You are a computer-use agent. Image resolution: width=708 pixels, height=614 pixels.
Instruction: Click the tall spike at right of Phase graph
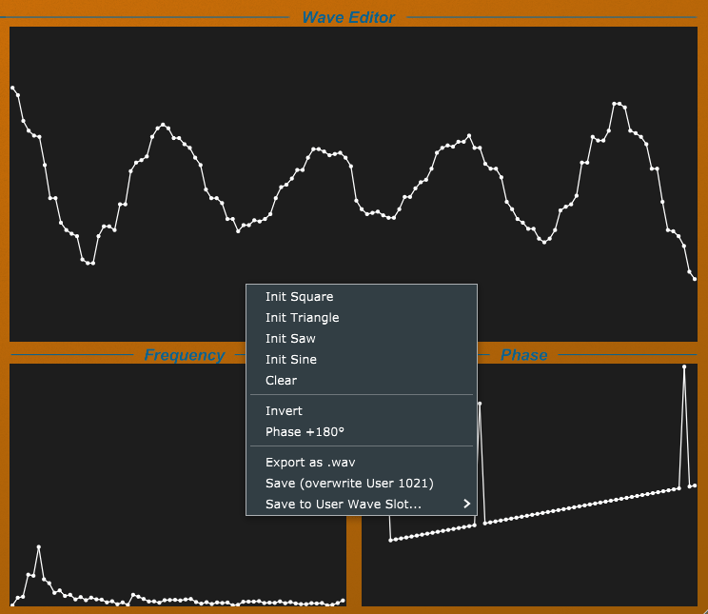coord(684,366)
